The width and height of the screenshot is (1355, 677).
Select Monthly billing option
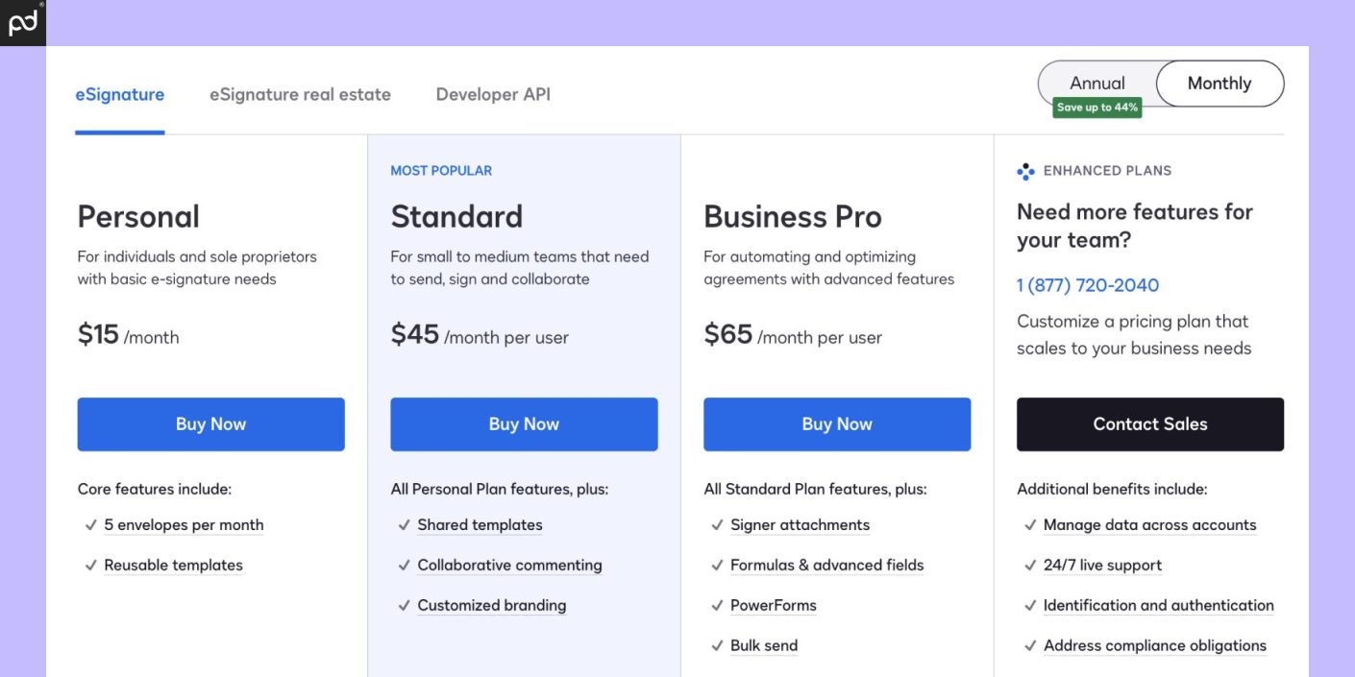(x=1219, y=83)
